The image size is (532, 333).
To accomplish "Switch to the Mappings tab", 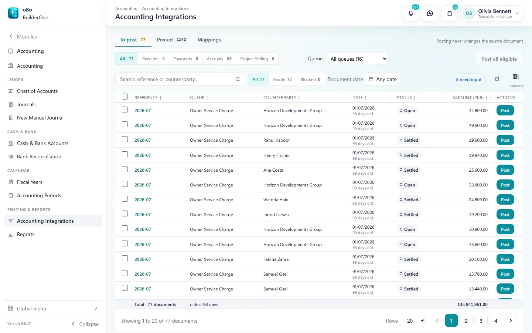I will click(209, 40).
